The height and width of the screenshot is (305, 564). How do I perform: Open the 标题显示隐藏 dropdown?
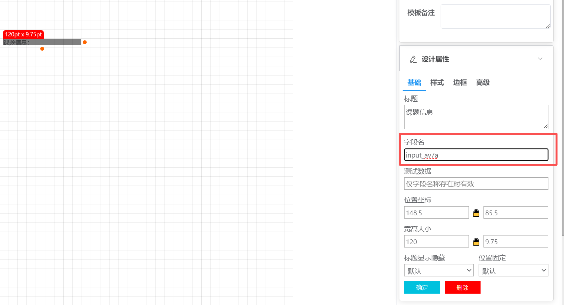(439, 271)
